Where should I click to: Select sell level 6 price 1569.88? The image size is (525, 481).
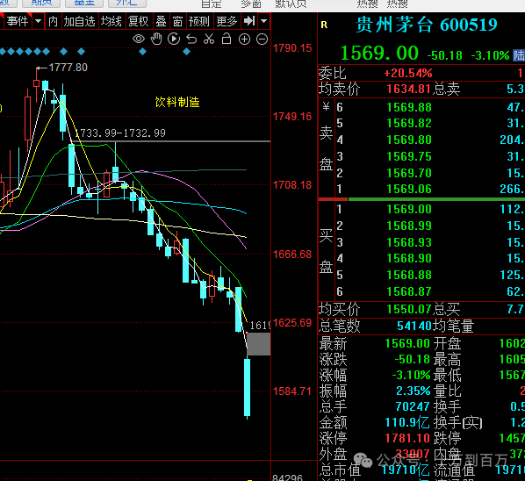pyautogui.click(x=409, y=107)
